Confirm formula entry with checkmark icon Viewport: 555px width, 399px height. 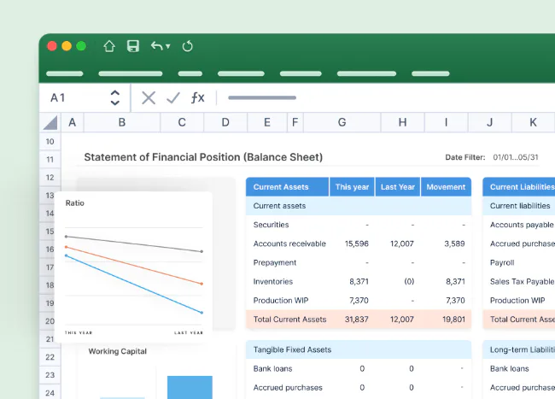[173, 97]
